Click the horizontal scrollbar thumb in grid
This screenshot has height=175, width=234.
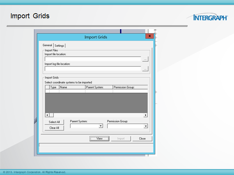click(x=51, y=115)
